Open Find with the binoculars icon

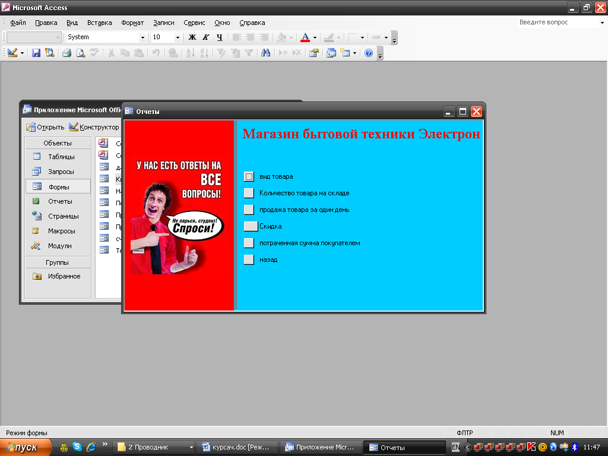(265, 53)
